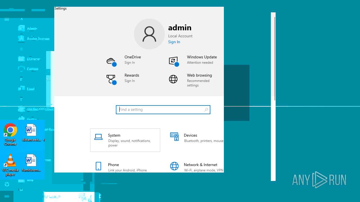Open the System settings category
Viewport: 360px width, 202px height.
125,140
